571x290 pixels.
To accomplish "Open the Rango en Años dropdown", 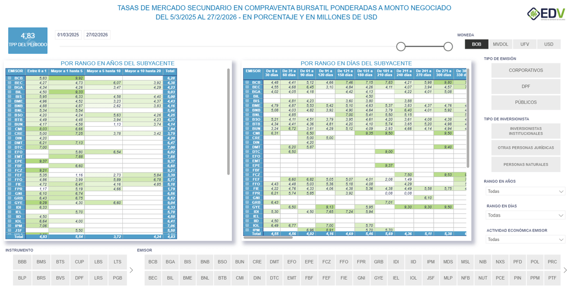I will (x=525, y=191).
